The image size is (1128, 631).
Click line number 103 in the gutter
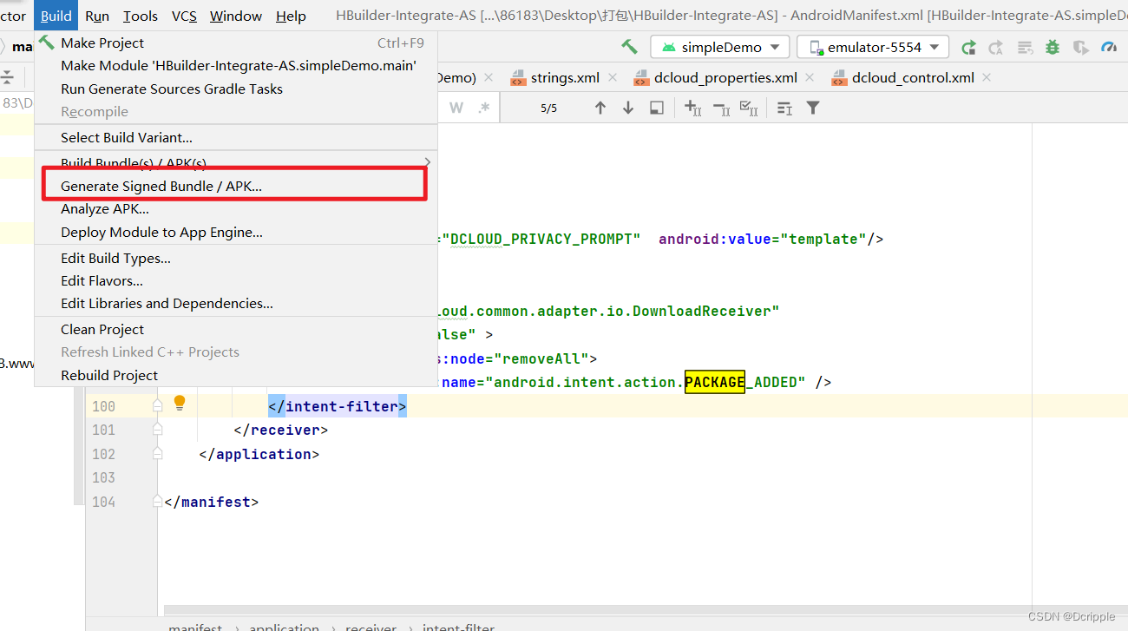point(103,477)
